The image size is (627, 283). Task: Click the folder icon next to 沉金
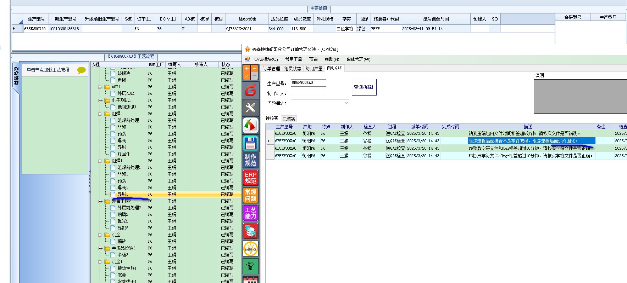107,235
